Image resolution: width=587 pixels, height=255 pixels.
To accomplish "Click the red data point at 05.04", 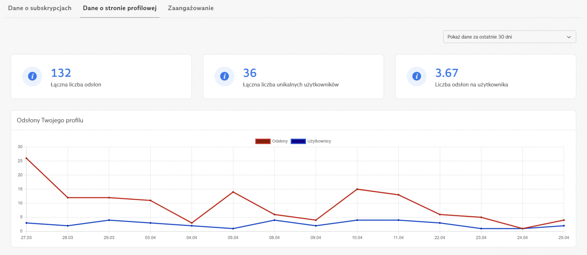I will (x=233, y=192).
